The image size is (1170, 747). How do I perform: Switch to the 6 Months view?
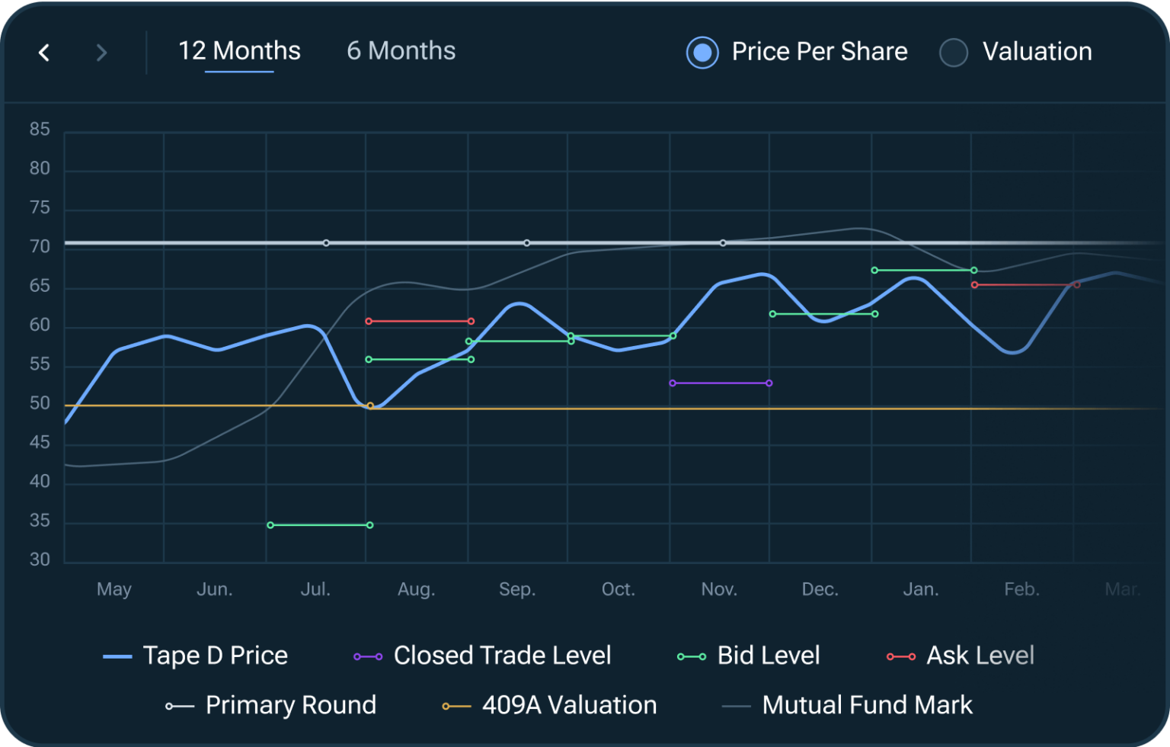click(x=401, y=50)
